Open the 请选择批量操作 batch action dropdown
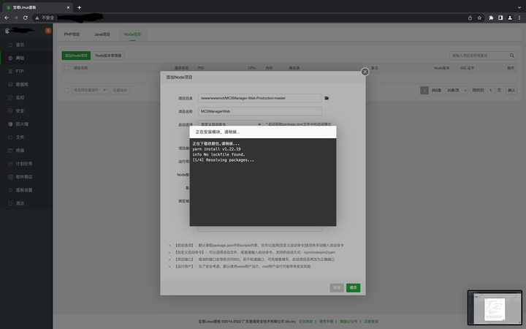 pyautogui.click(x=90, y=91)
